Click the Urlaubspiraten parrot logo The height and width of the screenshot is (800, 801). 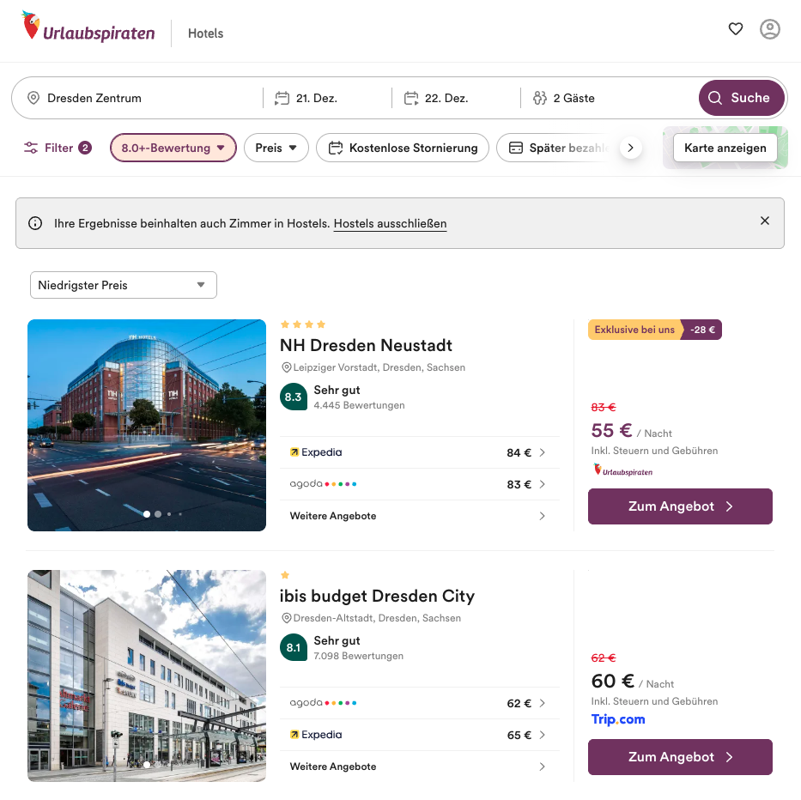[32, 27]
